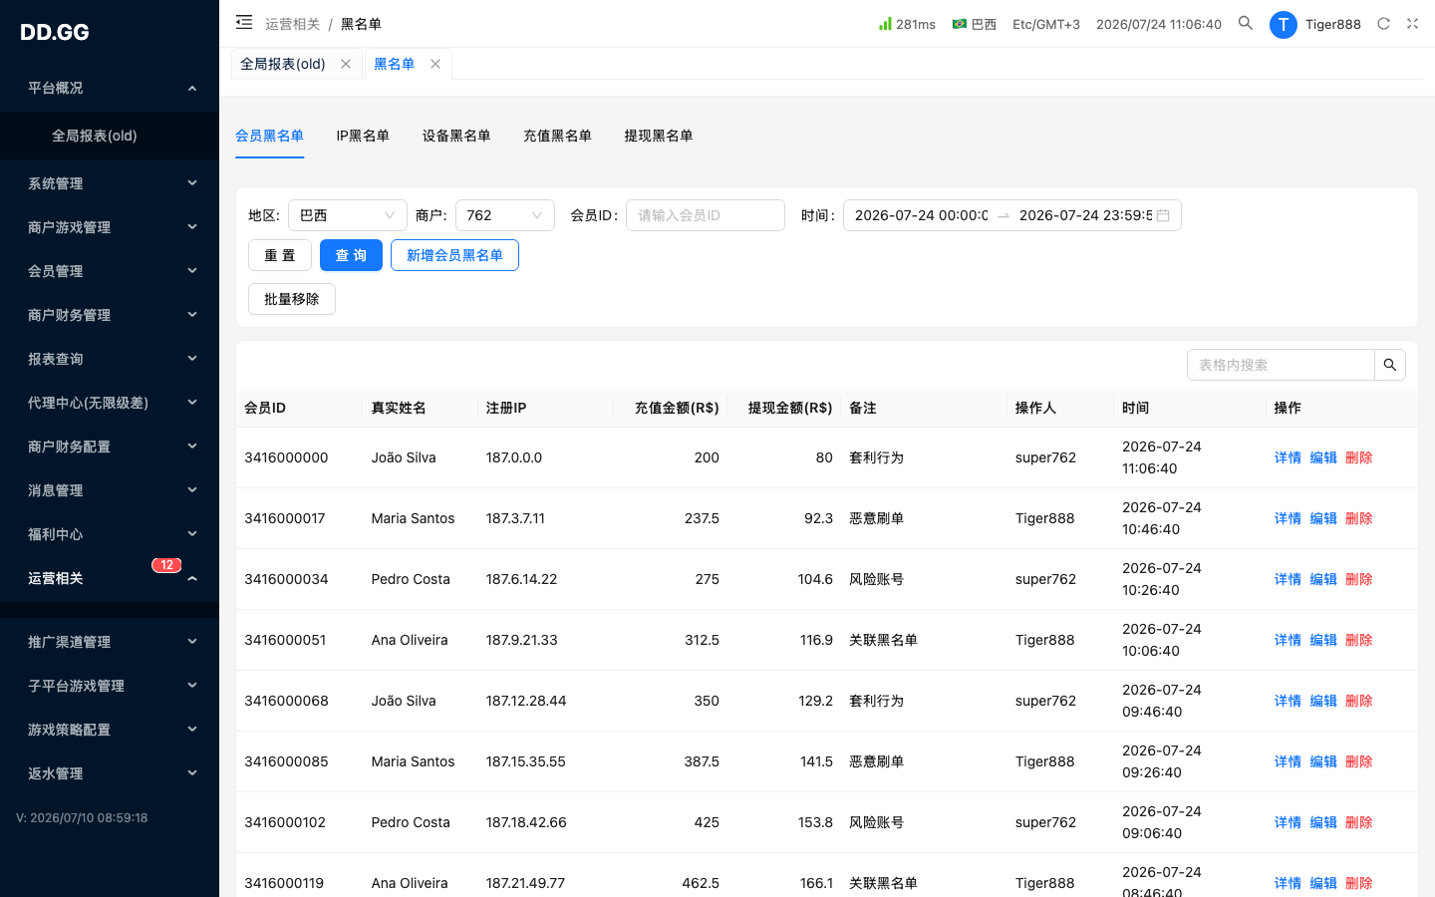Switch to the 设备黑名单 tab
This screenshot has height=897, width=1435.
pyautogui.click(x=456, y=136)
